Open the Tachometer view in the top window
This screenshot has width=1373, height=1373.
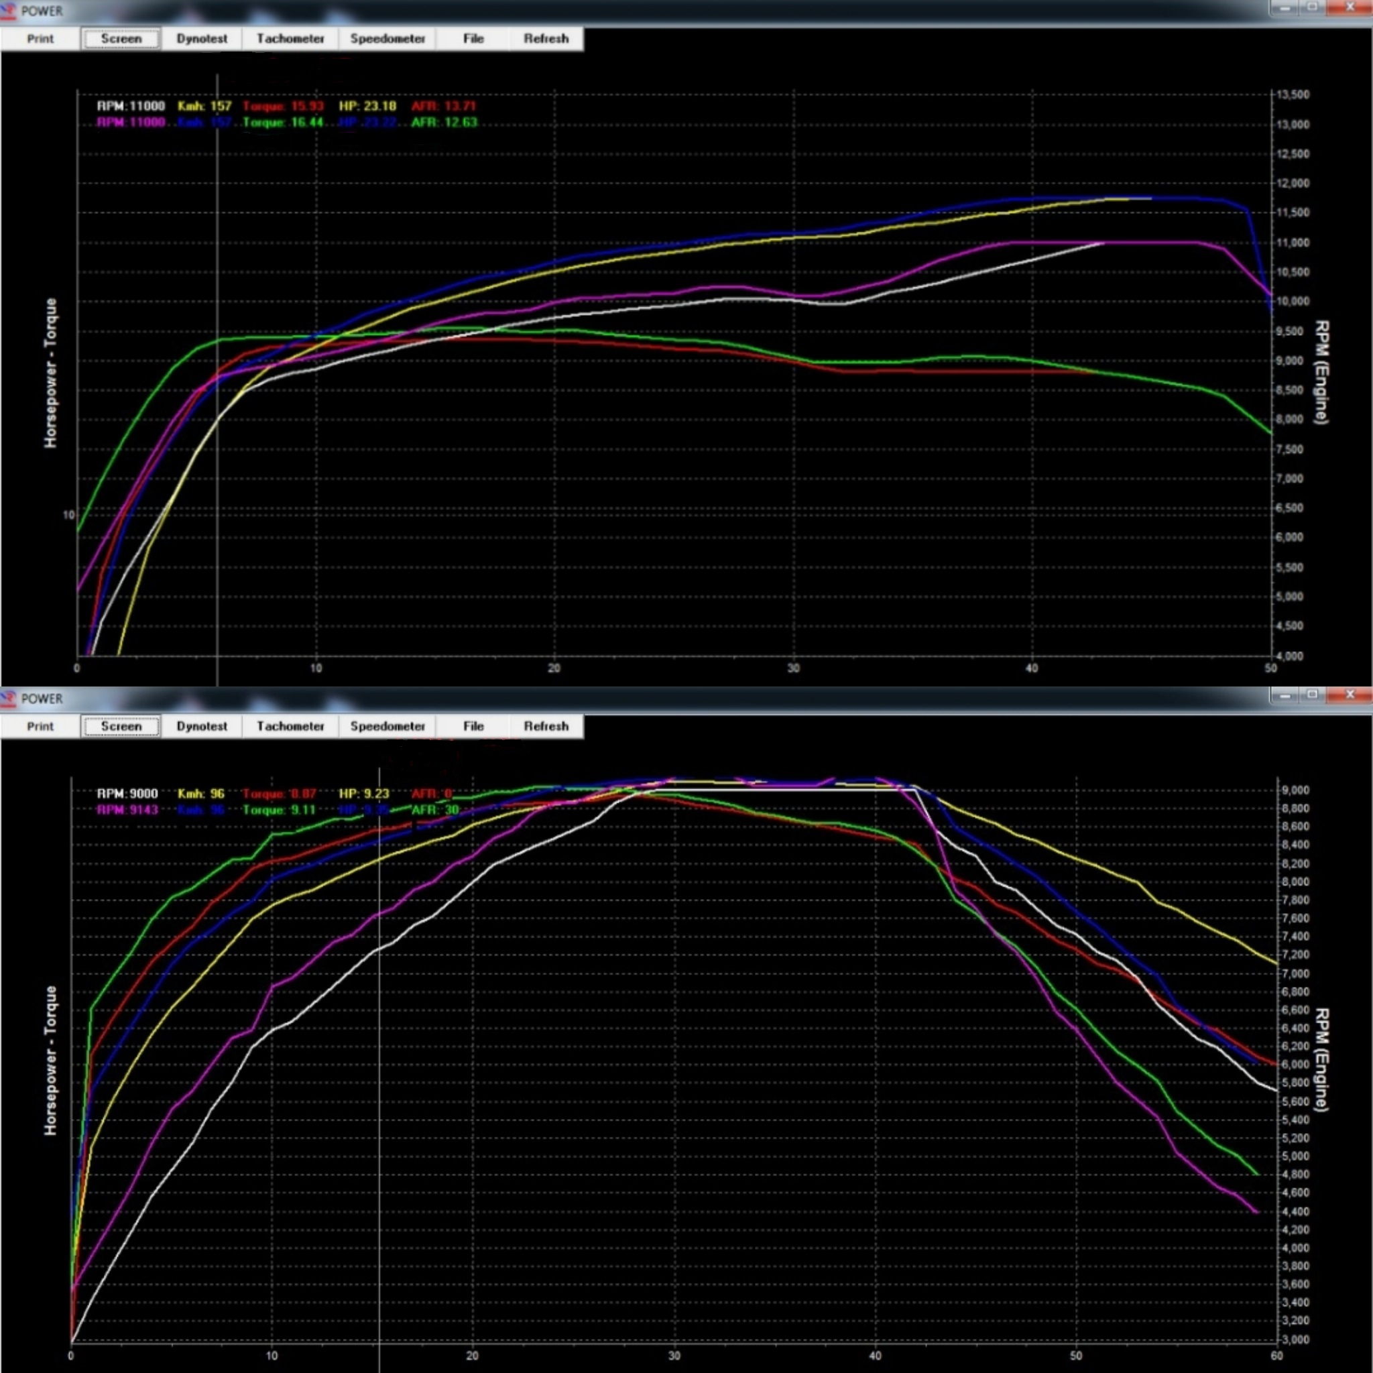291,38
